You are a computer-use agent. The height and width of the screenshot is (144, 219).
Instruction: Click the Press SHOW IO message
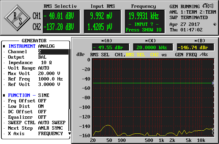pos(144,30)
